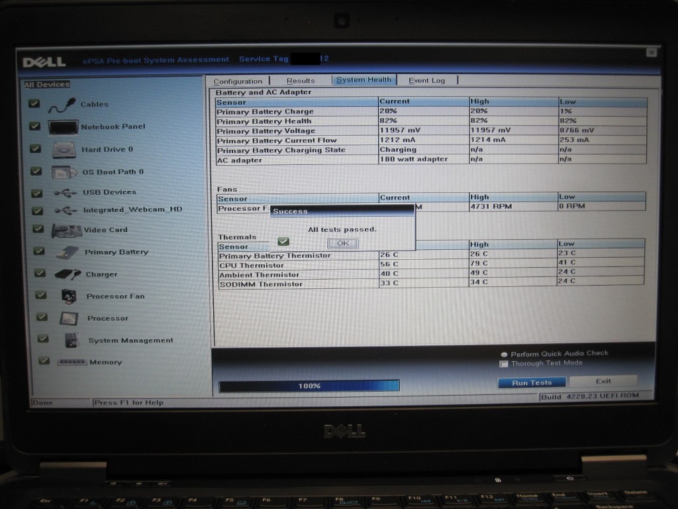Screen dimensions: 678x509
Task: Click the 4731 RPM fan value
Action: (x=491, y=207)
